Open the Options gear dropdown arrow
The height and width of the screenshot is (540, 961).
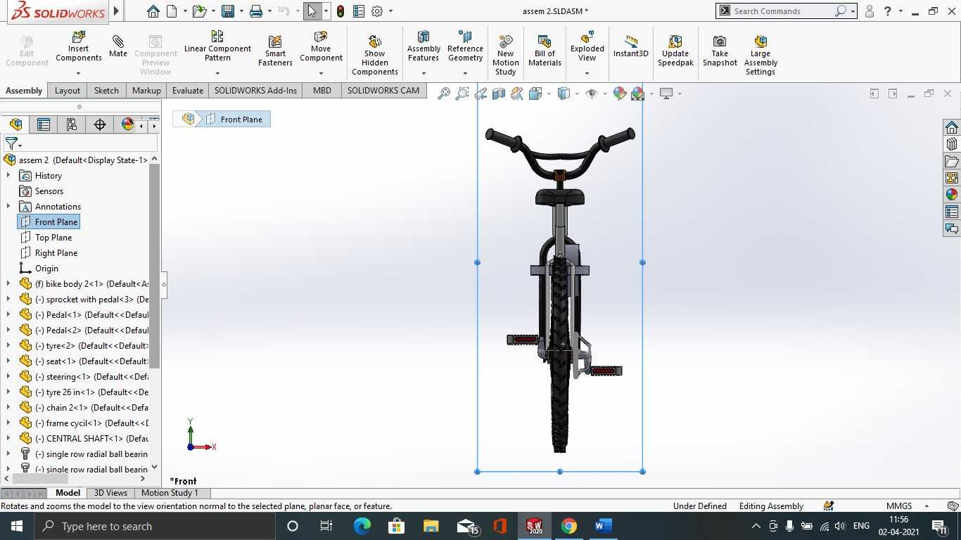[390, 11]
